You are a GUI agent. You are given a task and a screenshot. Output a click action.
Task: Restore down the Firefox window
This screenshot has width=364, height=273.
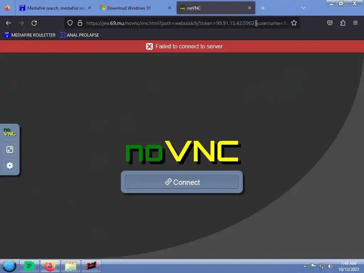[341, 3]
